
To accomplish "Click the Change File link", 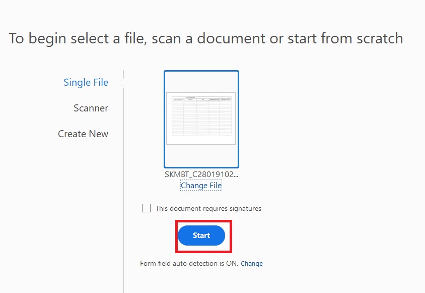I will pos(201,185).
